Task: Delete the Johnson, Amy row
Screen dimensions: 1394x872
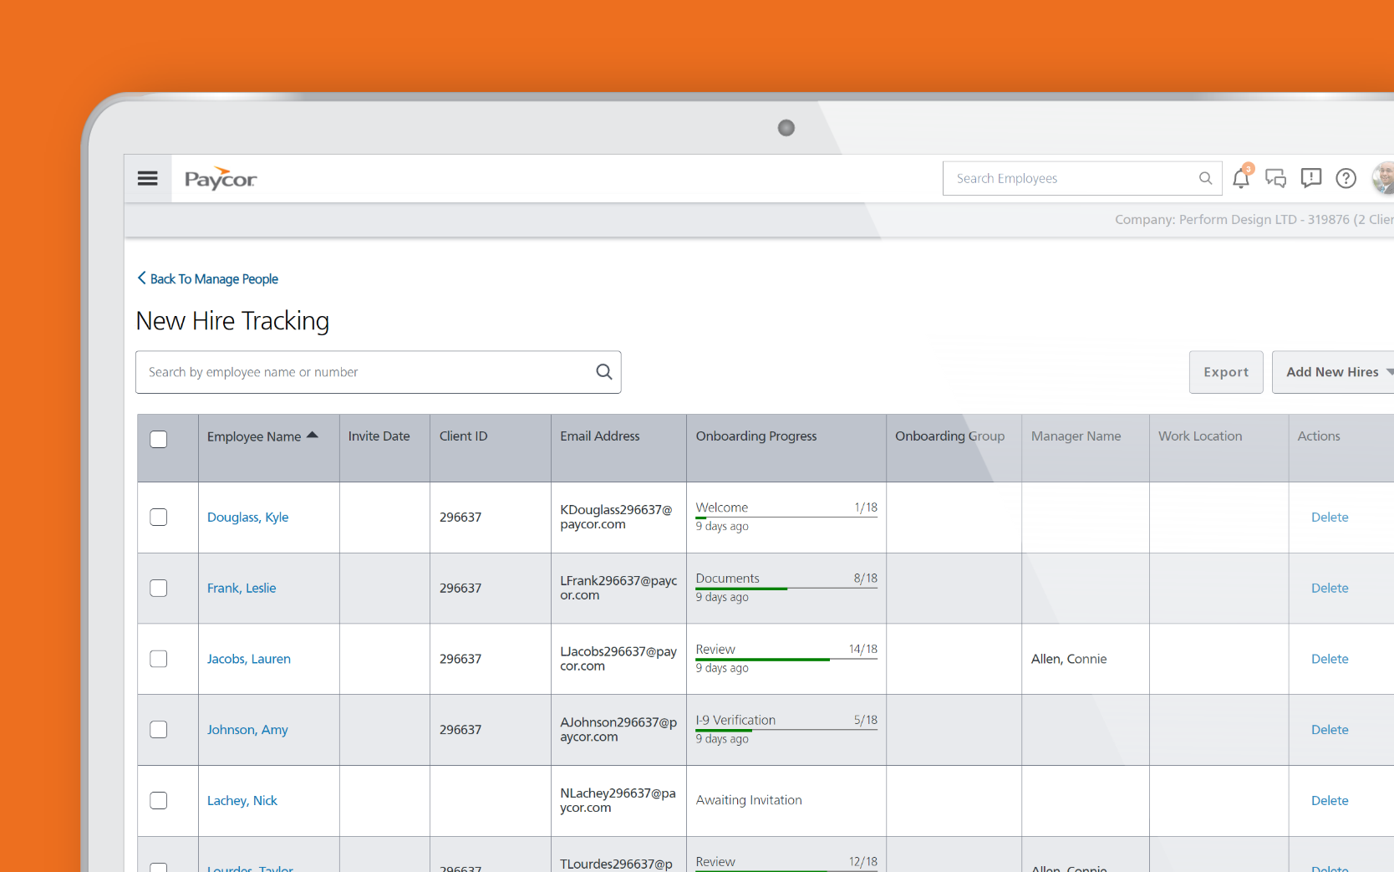Action: click(1330, 730)
